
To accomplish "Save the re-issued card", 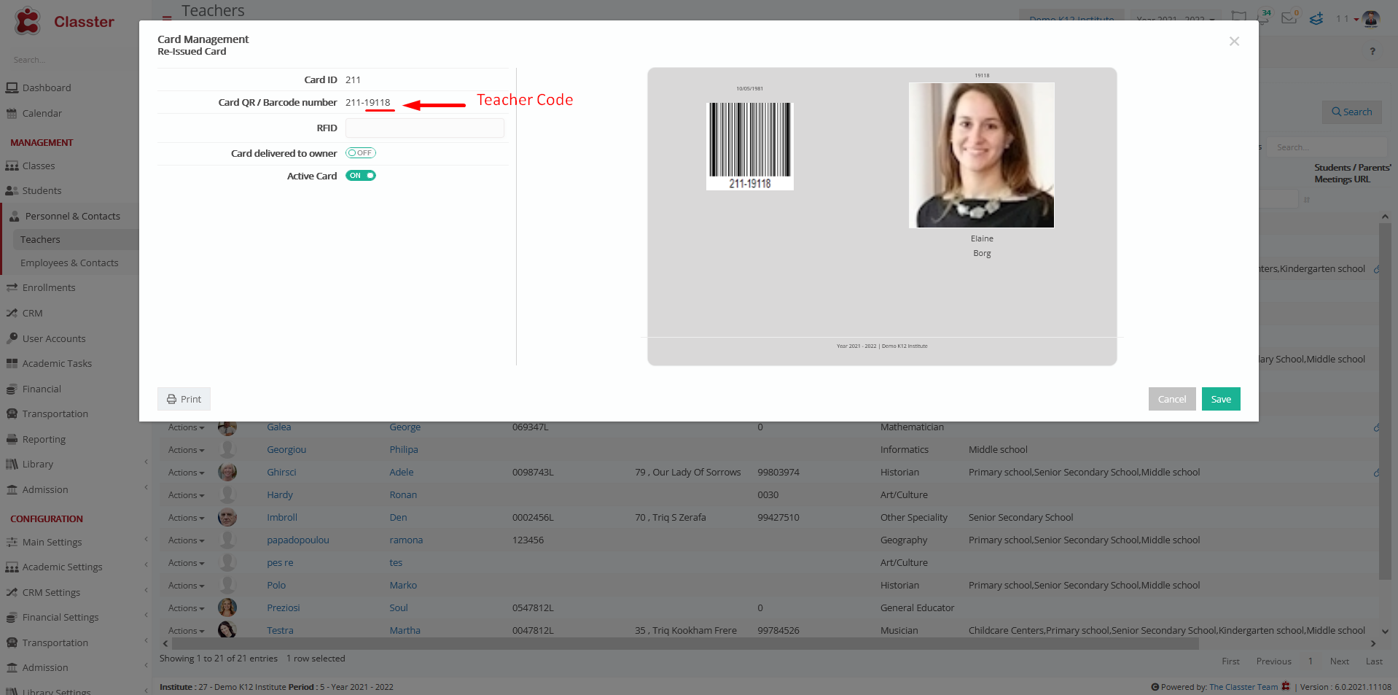I will 1221,399.
